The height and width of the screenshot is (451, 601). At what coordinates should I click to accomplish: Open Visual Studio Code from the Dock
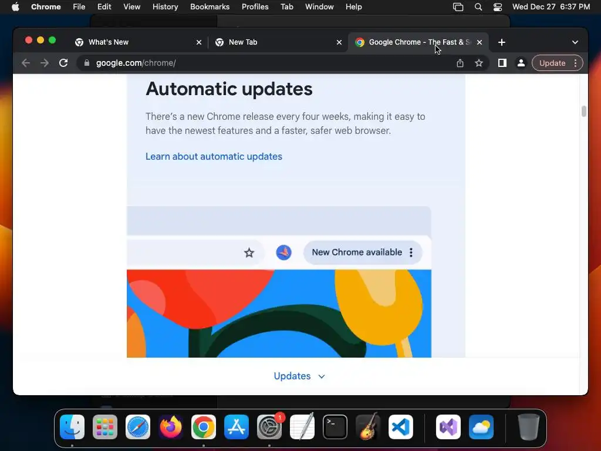401,427
